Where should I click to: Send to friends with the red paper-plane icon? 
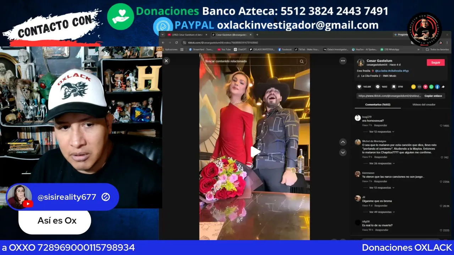tap(425, 87)
